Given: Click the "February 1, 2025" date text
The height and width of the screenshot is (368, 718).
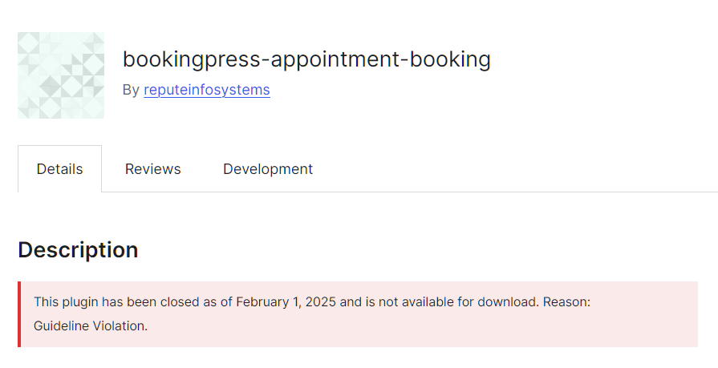Looking at the screenshot, I should (286, 302).
